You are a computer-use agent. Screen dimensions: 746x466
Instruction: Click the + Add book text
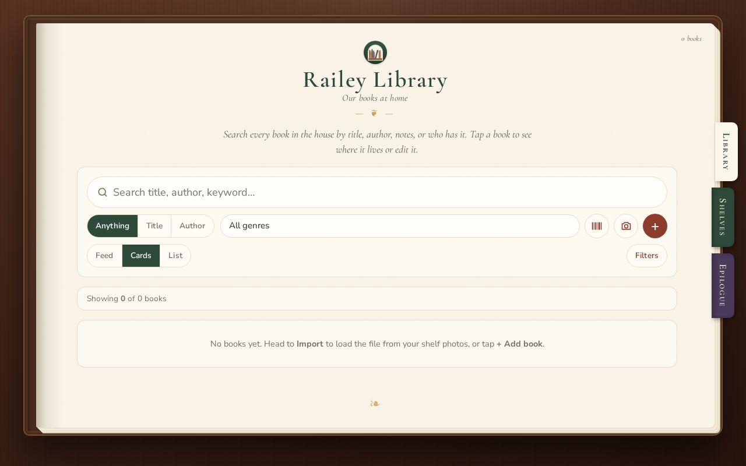coord(519,344)
